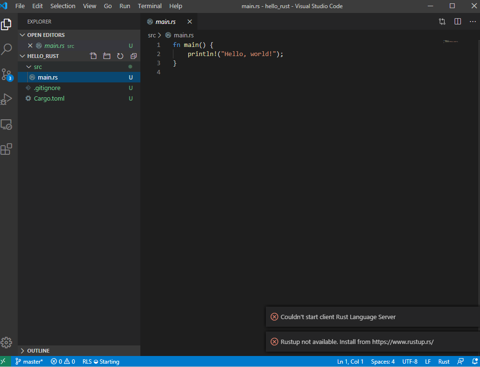Click the feedback icon in status bar
Image resolution: width=480 pixels, height=367 pixels.
[x=460, y=362]
